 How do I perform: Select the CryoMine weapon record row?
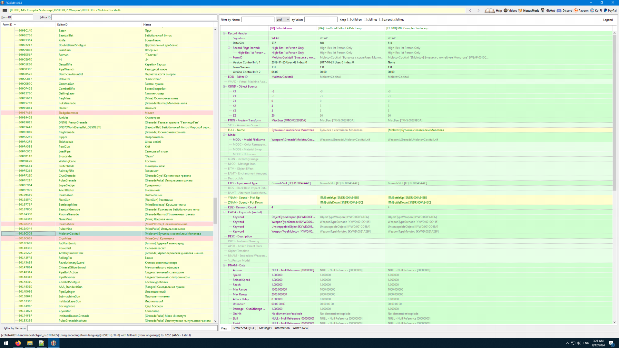tap(65, 238)
